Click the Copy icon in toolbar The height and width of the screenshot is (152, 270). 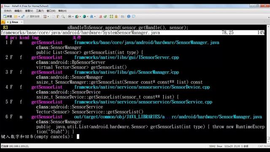pyautogui.click(x=54, y=16)
